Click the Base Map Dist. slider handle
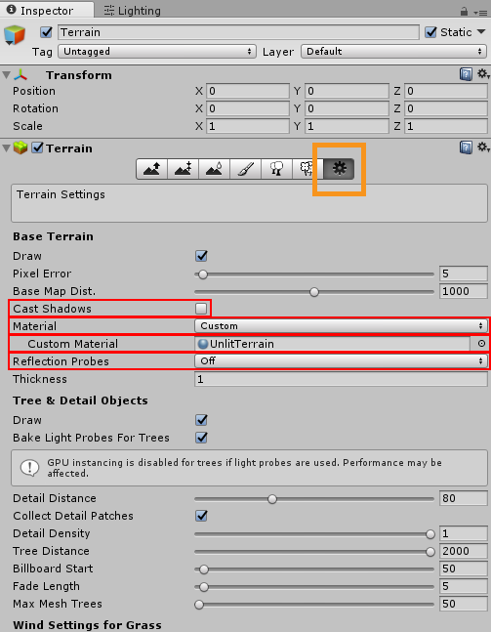The height and width of the screenshot is (632, 491). [x=314, y=292]
